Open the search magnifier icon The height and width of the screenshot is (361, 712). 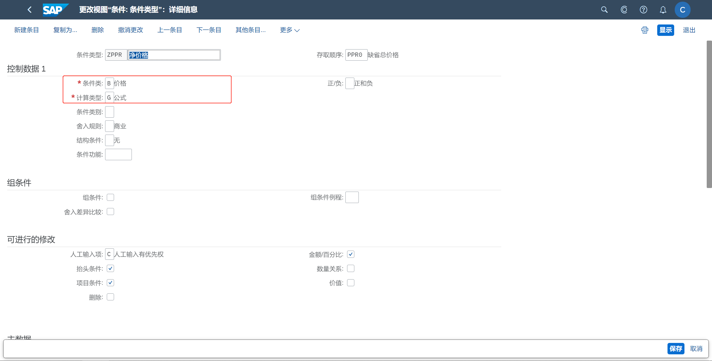coord(604,10)
